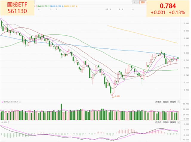191x142 pixels.
Task: Zoom in the chart with plus button
Action: pos(134,2)
